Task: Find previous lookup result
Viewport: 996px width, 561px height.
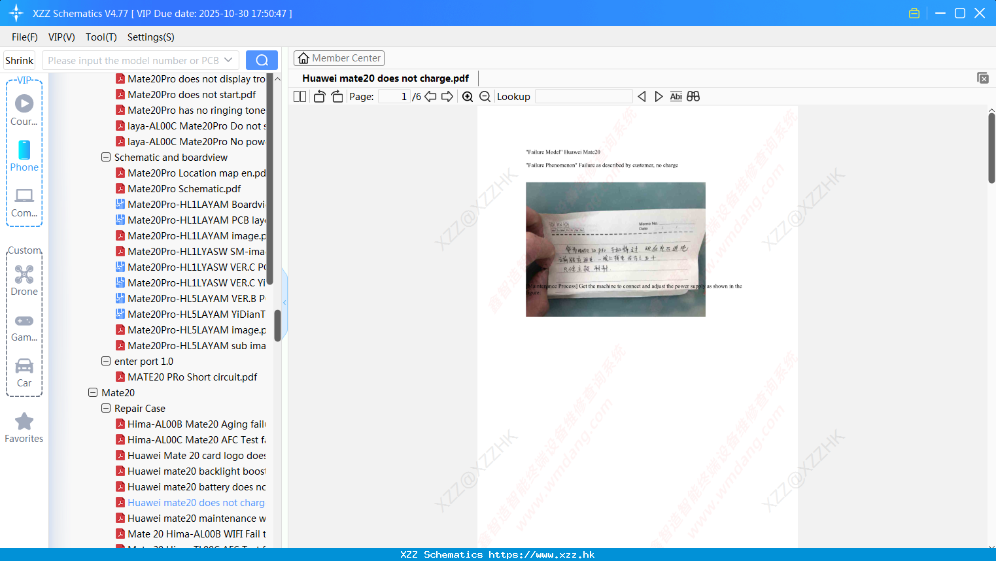Action: pos(642,97)
